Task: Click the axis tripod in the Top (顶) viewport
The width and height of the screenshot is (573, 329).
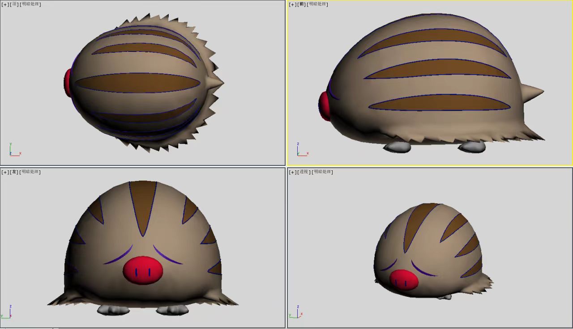Action: pyautogui.click(x=15, y=150)
